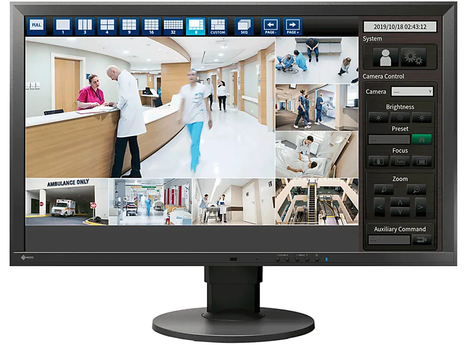This screenshot has height=345, width=468.
Task: Send the Auxiliary Command with the camera icon
Action: pyautogui.click(x=421, y=239)
